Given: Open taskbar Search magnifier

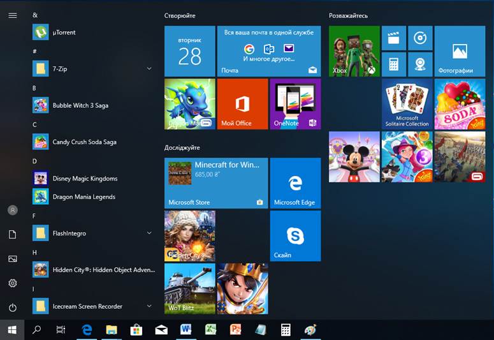Looking at the screenshot, I should click(36, 330).
